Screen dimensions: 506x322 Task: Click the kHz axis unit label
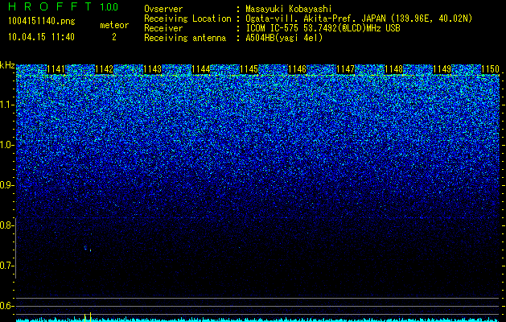7,65
